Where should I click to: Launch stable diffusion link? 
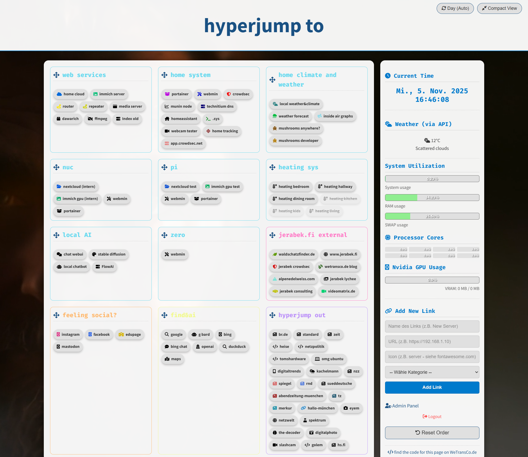[109, 254]
